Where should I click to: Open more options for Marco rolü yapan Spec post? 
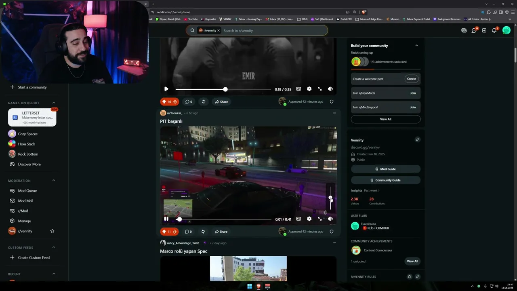click(x=334, y=243)
